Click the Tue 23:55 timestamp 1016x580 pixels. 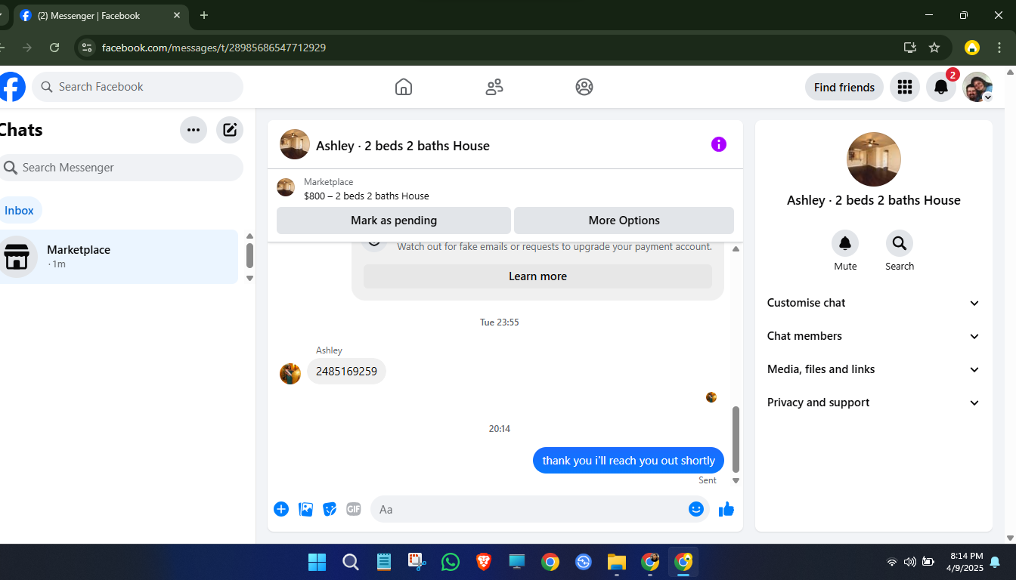[x=500, y=322]
